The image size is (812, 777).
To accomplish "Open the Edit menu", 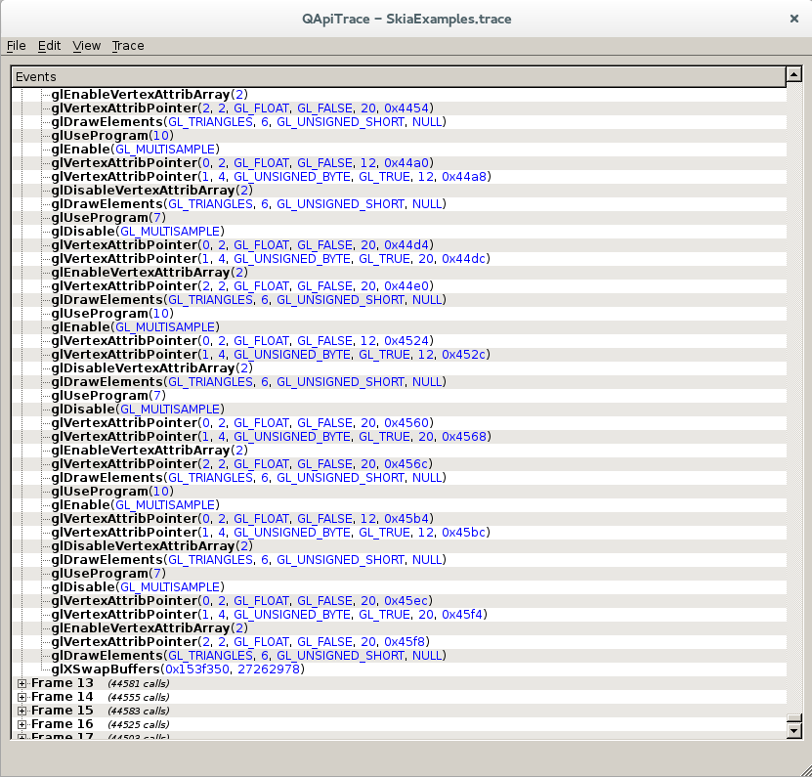I will click(x=49, y=46).
